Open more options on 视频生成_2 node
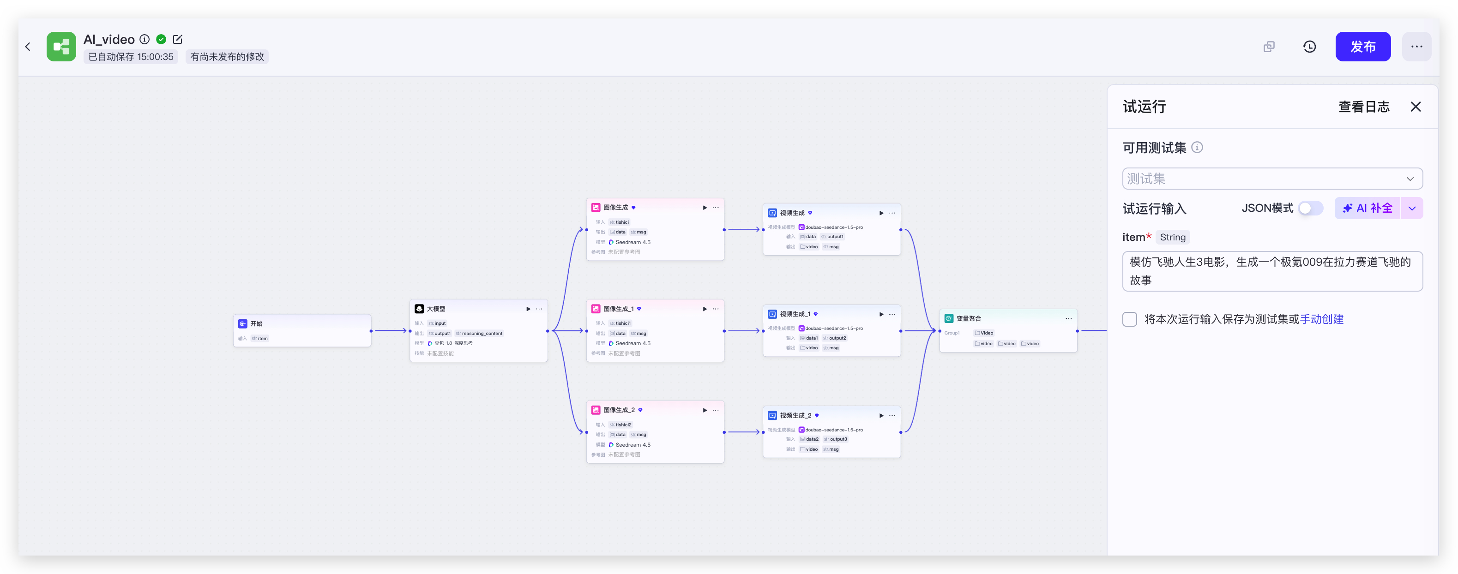 click(x=892, y=416)
